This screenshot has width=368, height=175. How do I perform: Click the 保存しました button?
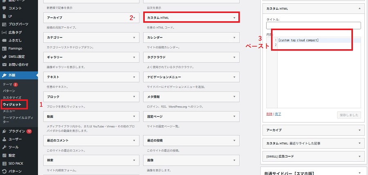[349, 115]
